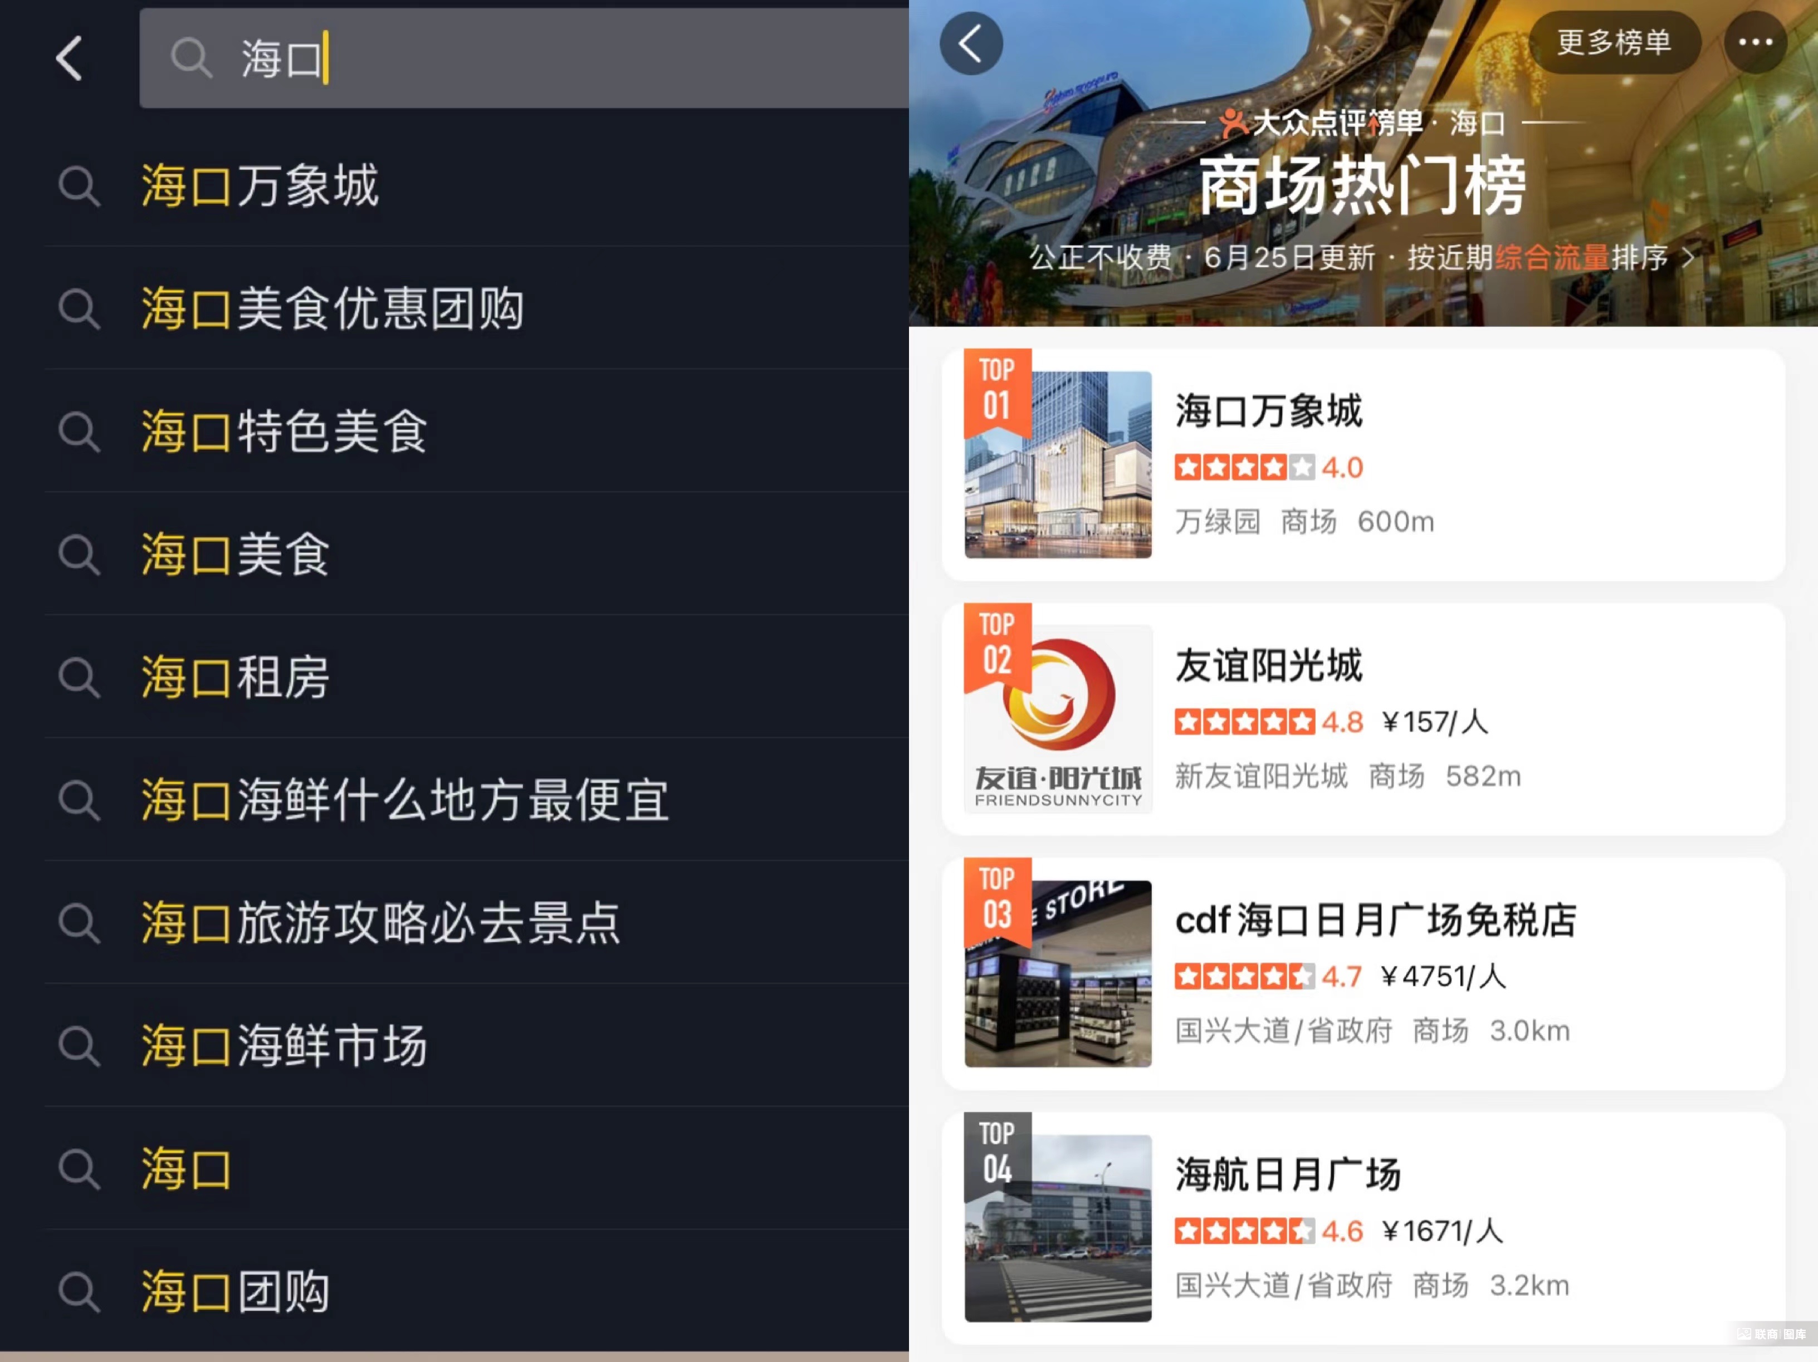Tap the back arrow beside the search field

(69, 58)
